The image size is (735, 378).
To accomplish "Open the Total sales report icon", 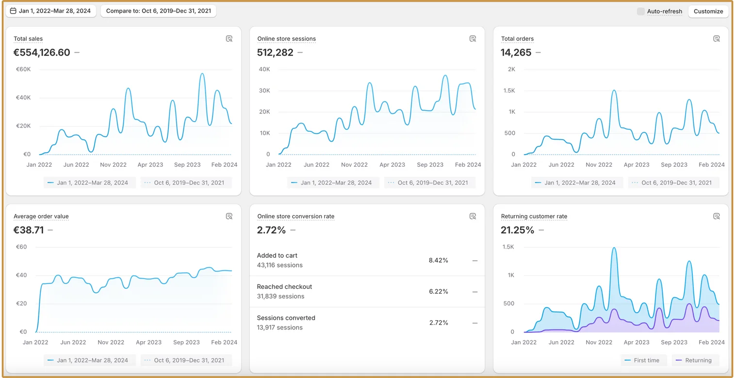I will coord(229,39).
